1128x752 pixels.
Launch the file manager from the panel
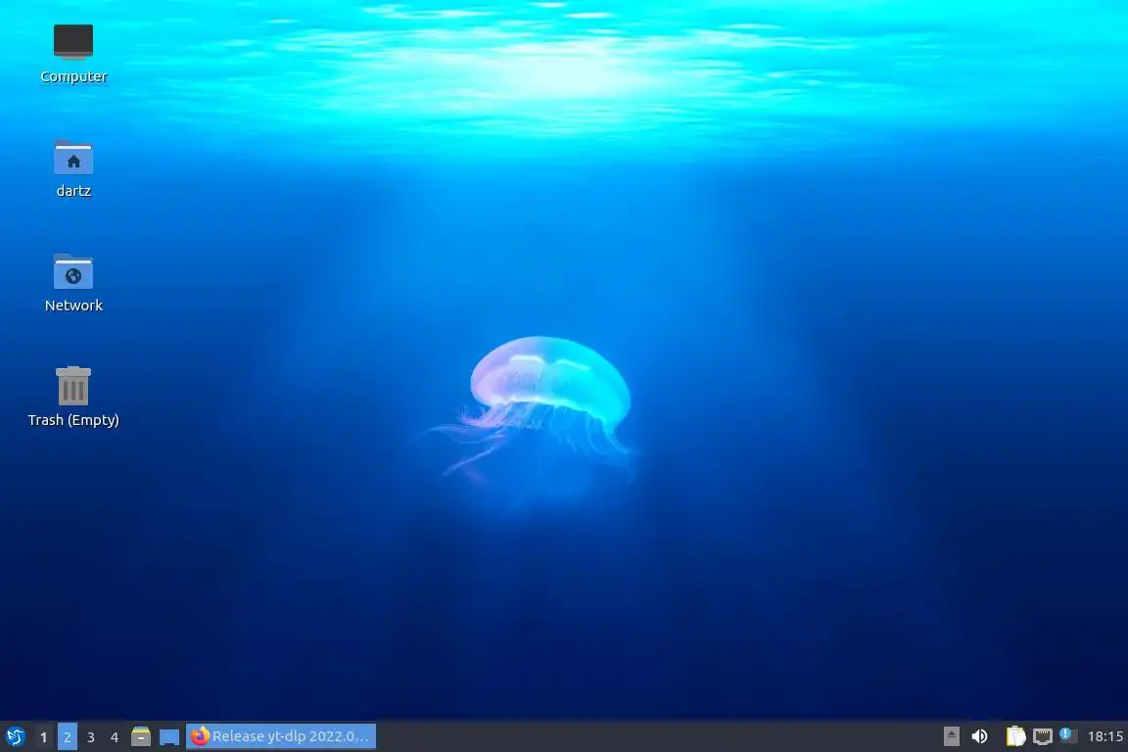[141, 736]
